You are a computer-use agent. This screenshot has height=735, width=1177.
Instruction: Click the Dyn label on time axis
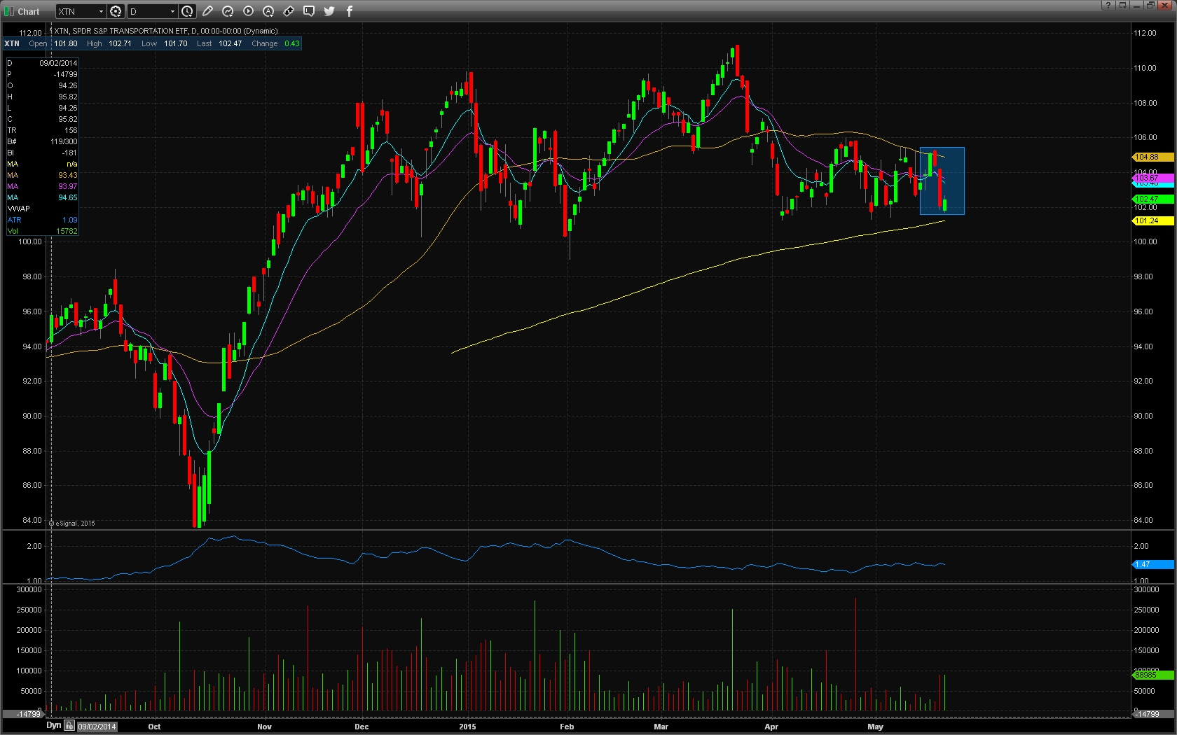[54, 726]
